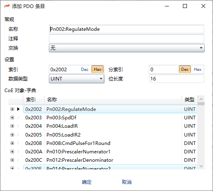Click the 索引 column header
Viewport: 213px width, 191px height.
click(x=34, y=100)
